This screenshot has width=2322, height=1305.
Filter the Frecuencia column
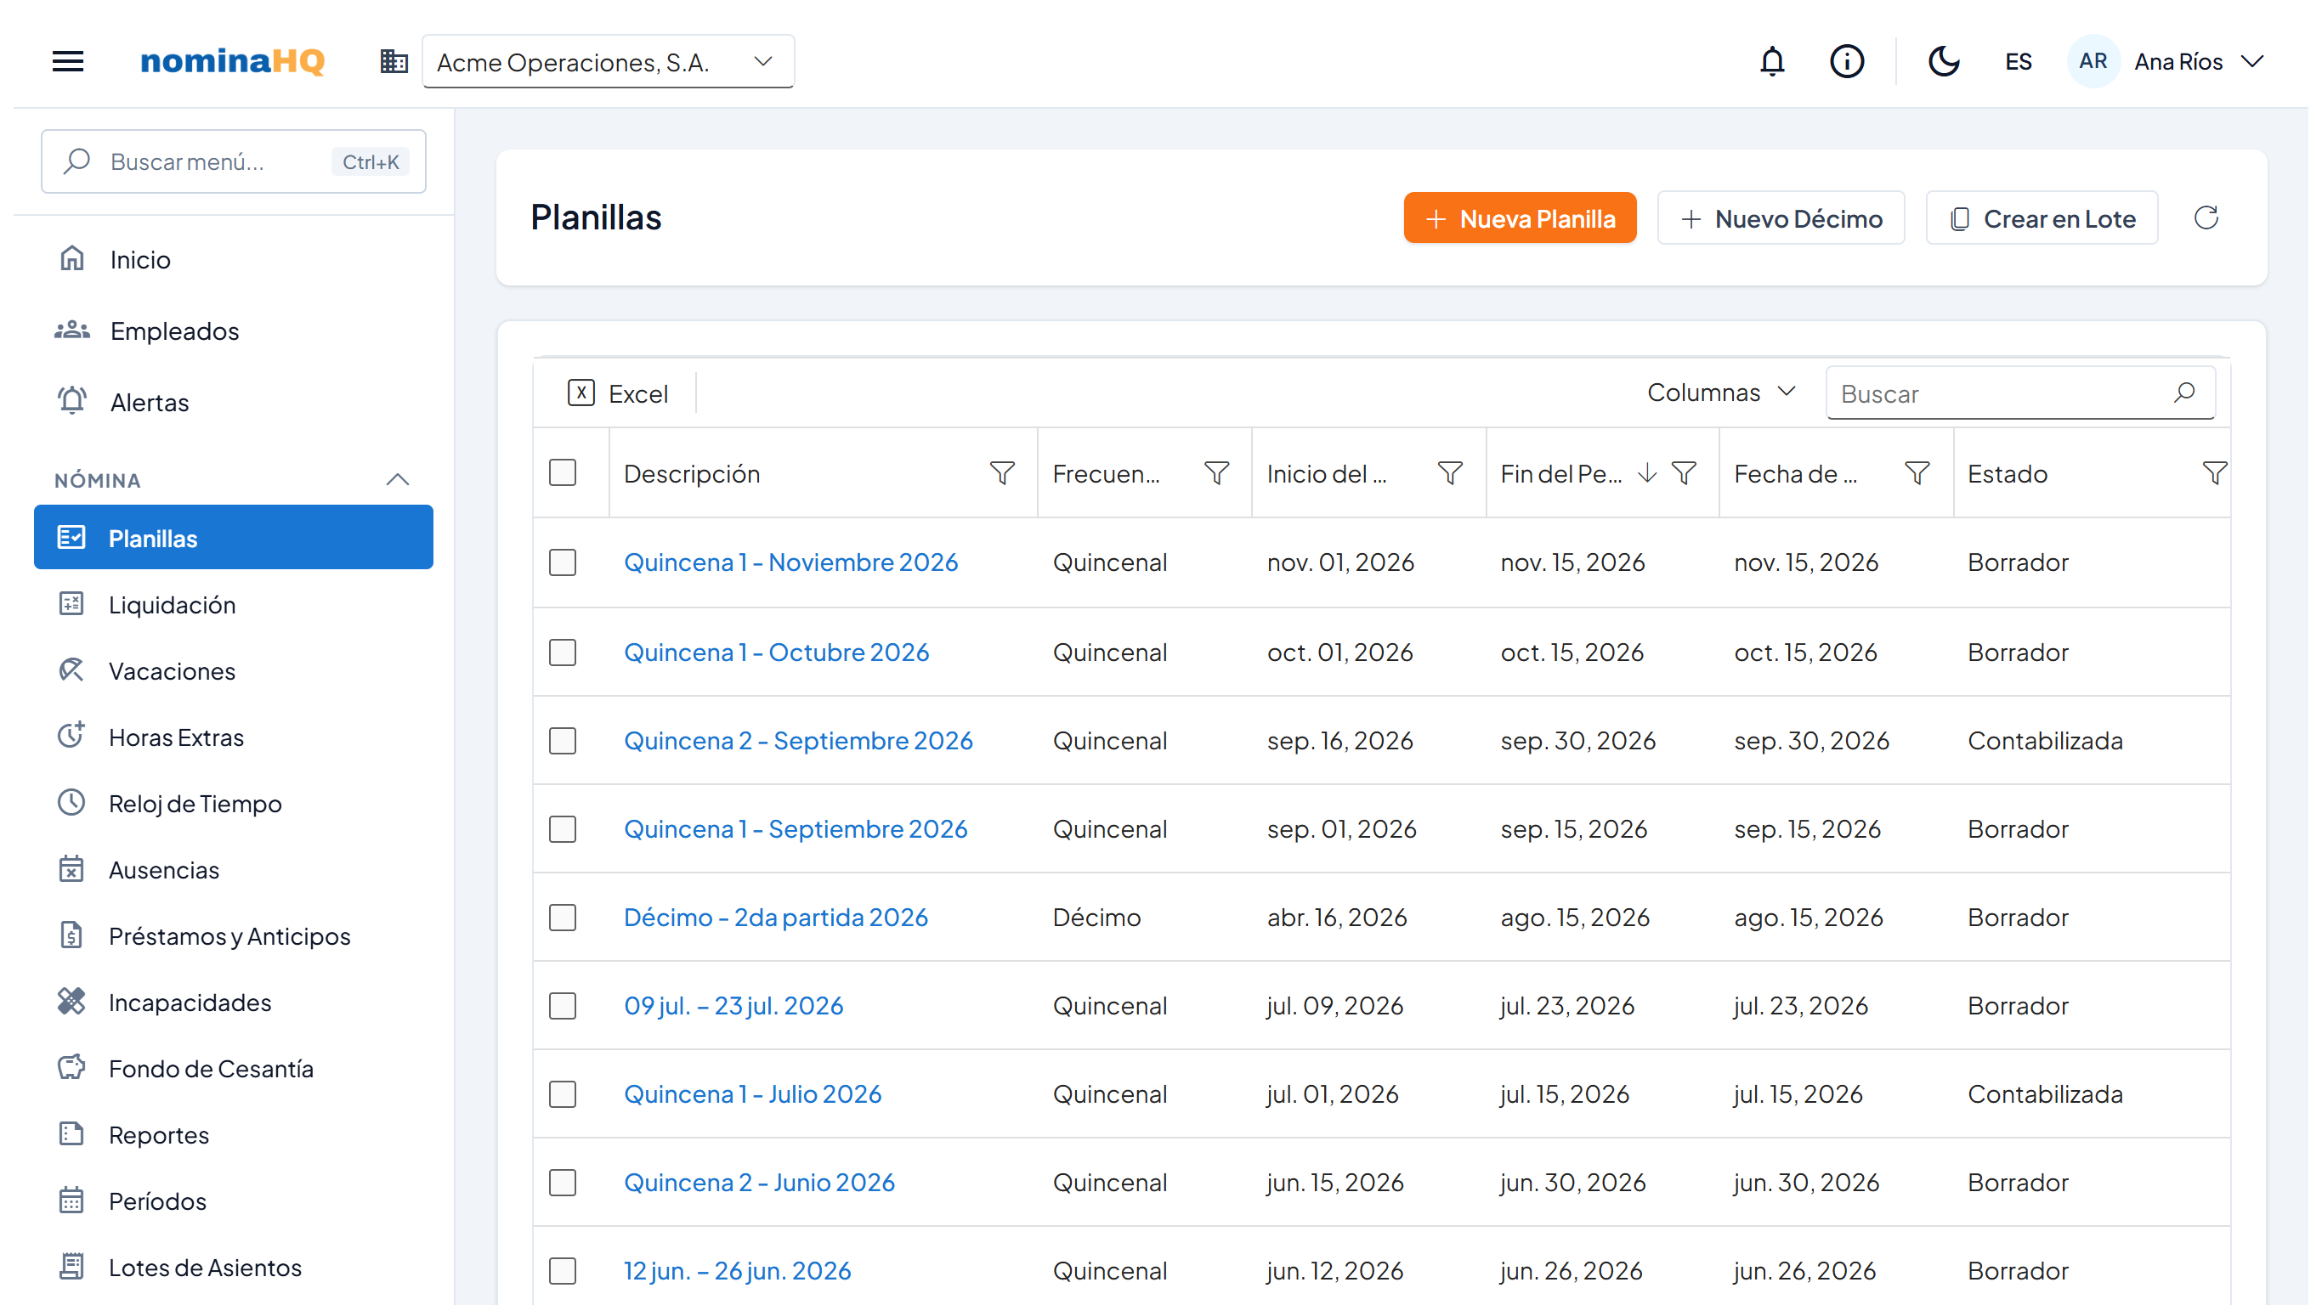[1216, 473]
